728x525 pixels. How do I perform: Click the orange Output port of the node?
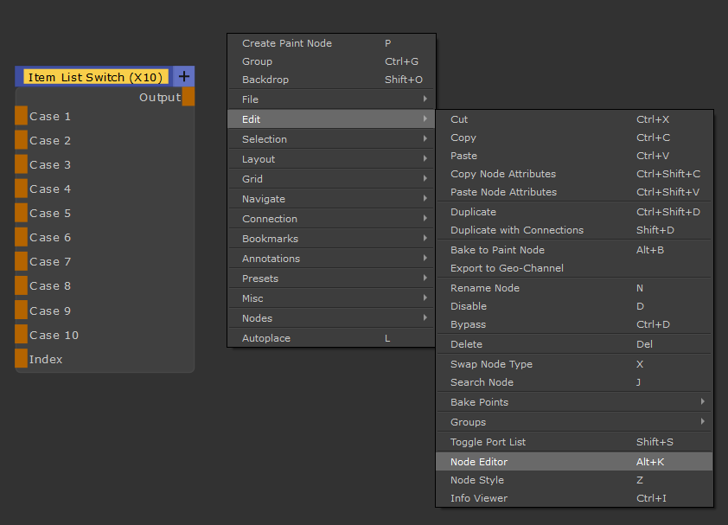188,97
